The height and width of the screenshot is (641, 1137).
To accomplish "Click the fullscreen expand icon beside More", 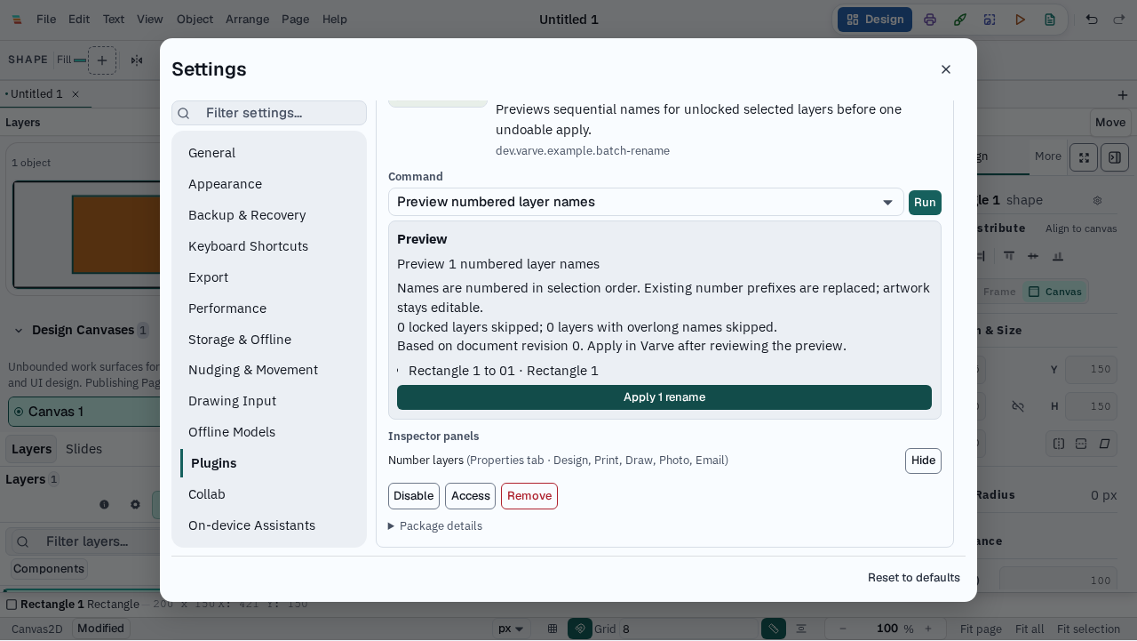I will (1084, 157).
